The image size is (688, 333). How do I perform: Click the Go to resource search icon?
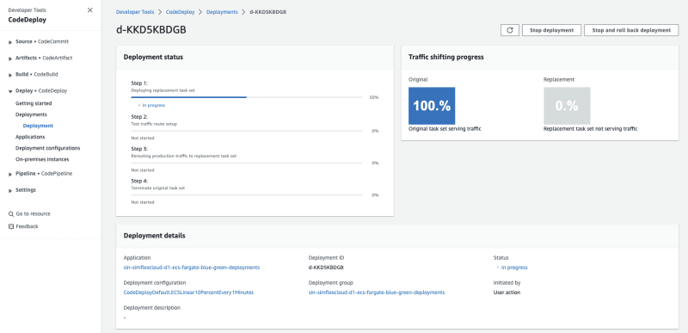pyautogui.click(x=11, y=214)
